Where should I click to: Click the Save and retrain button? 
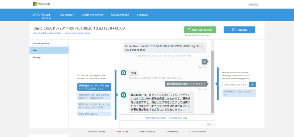point(200,30)
